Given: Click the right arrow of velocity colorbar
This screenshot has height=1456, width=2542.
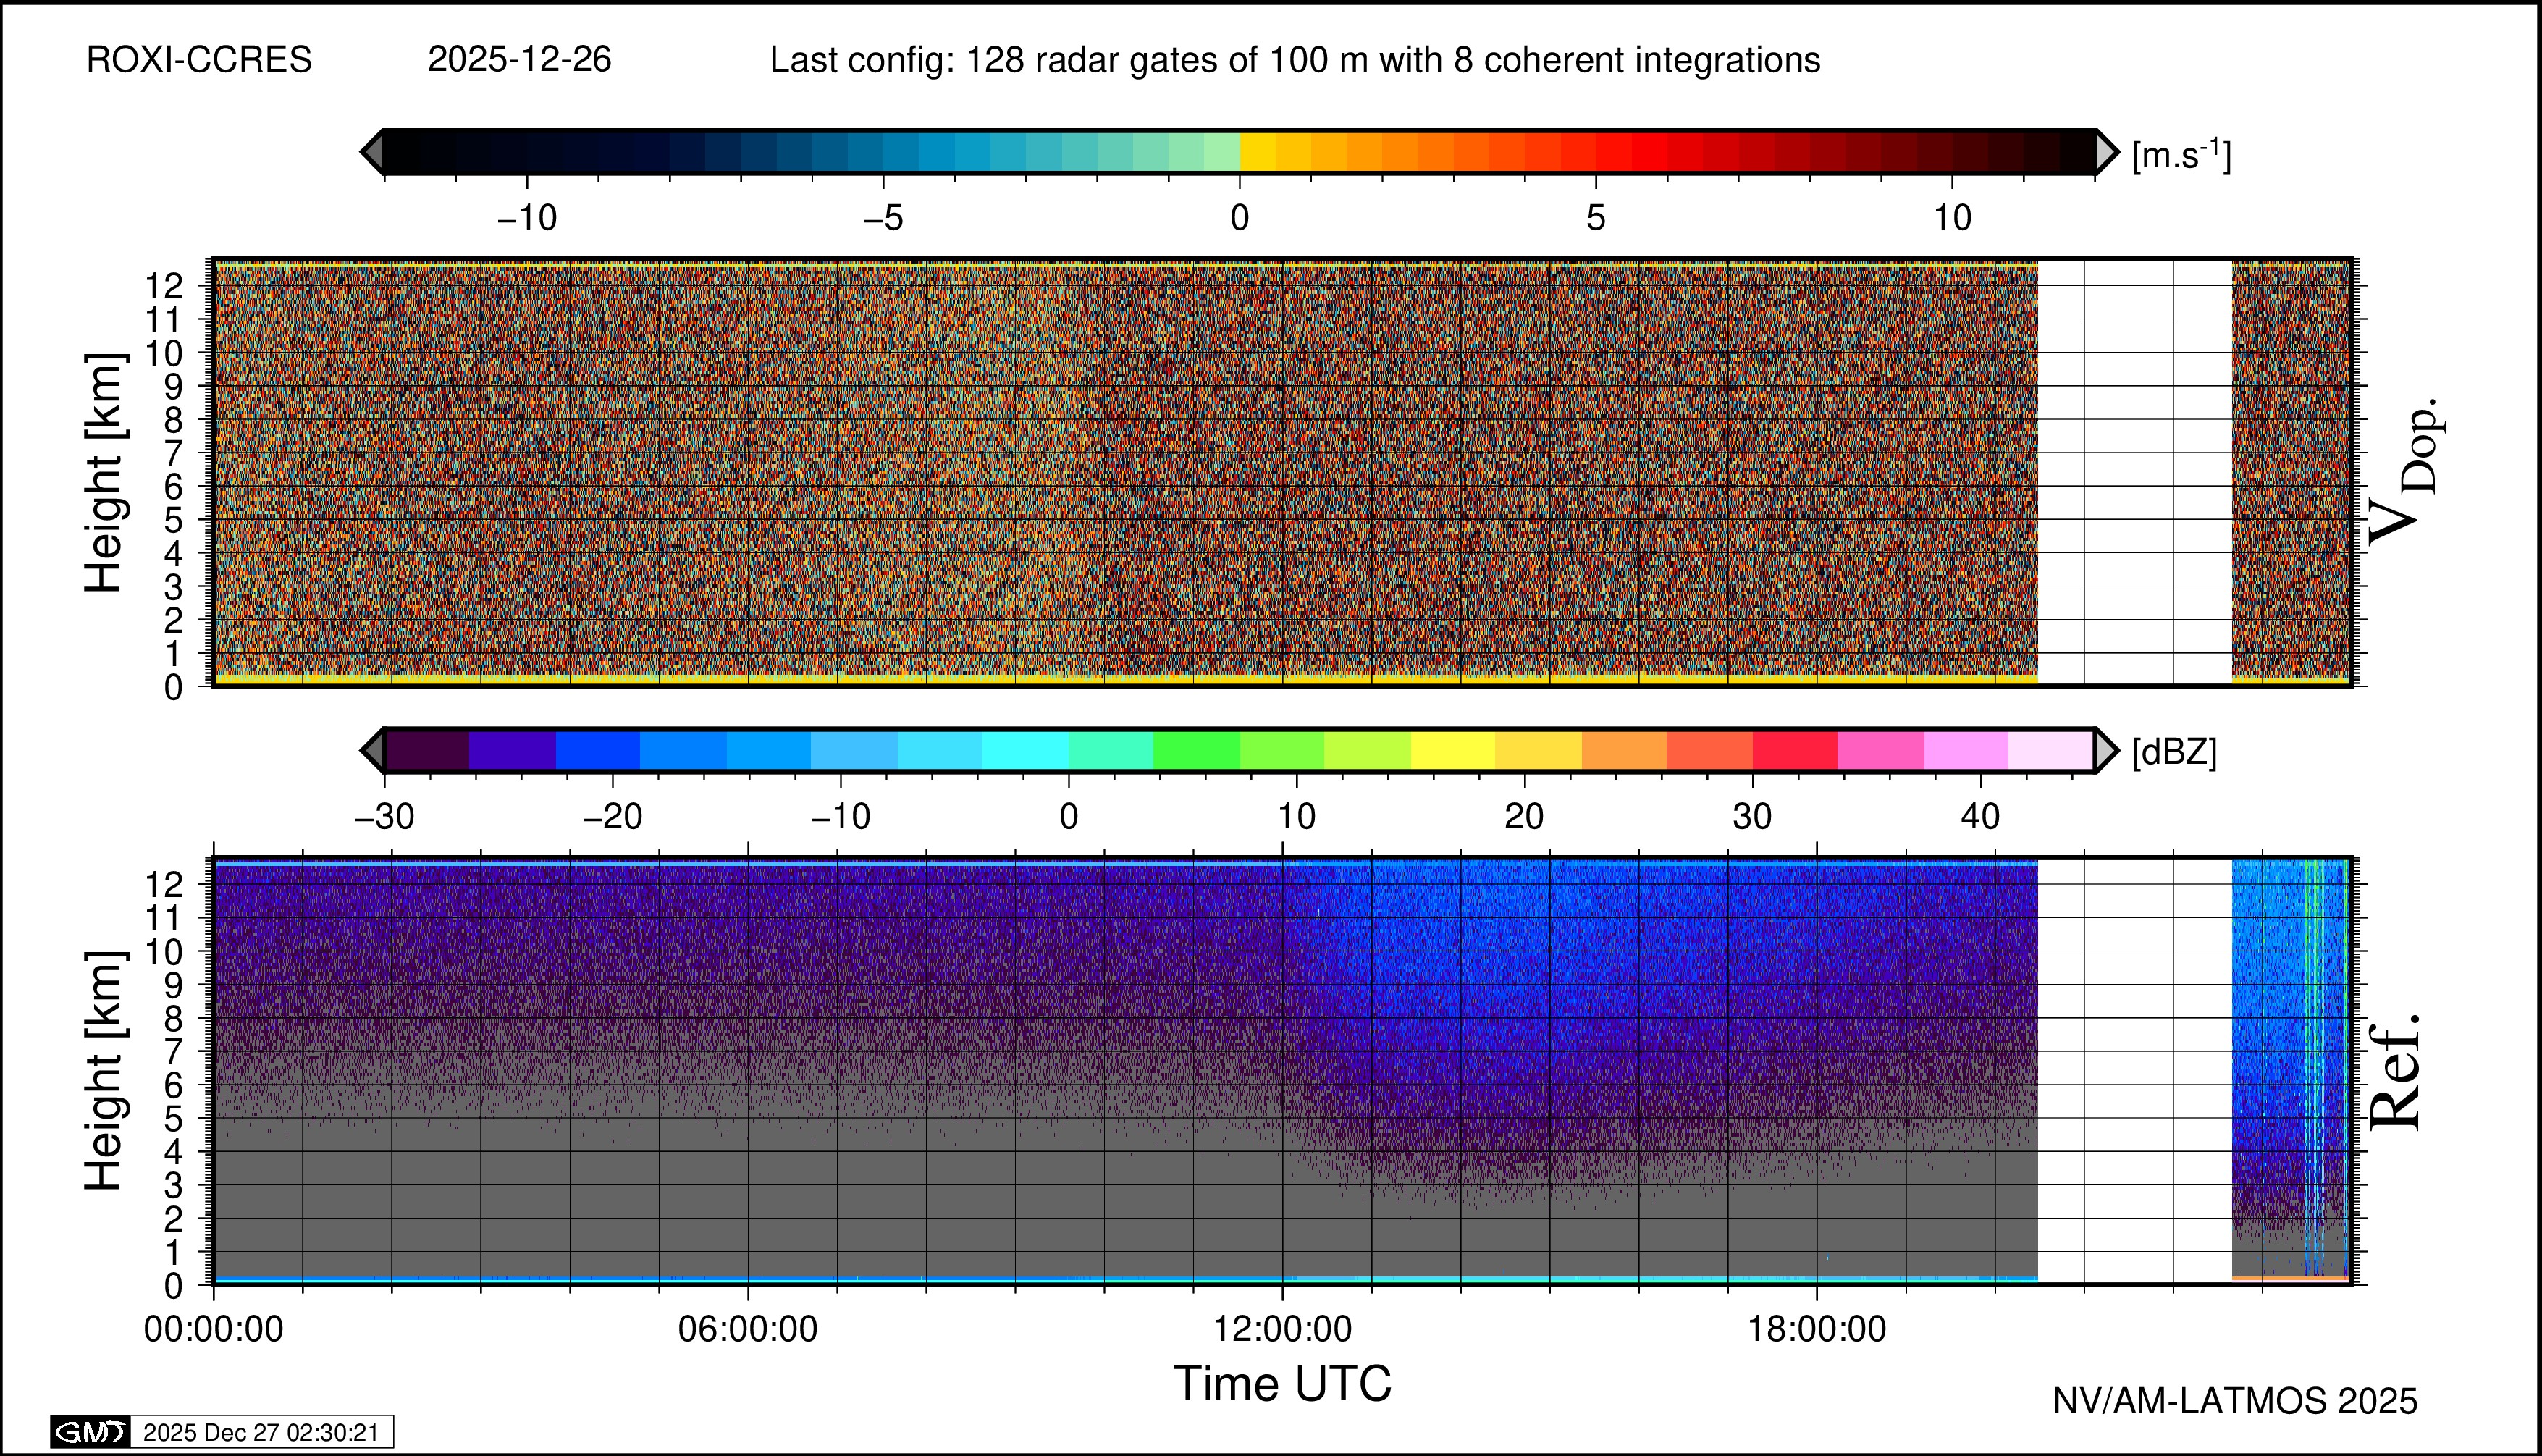Looking at the screenshot, I should (2106, 152).
